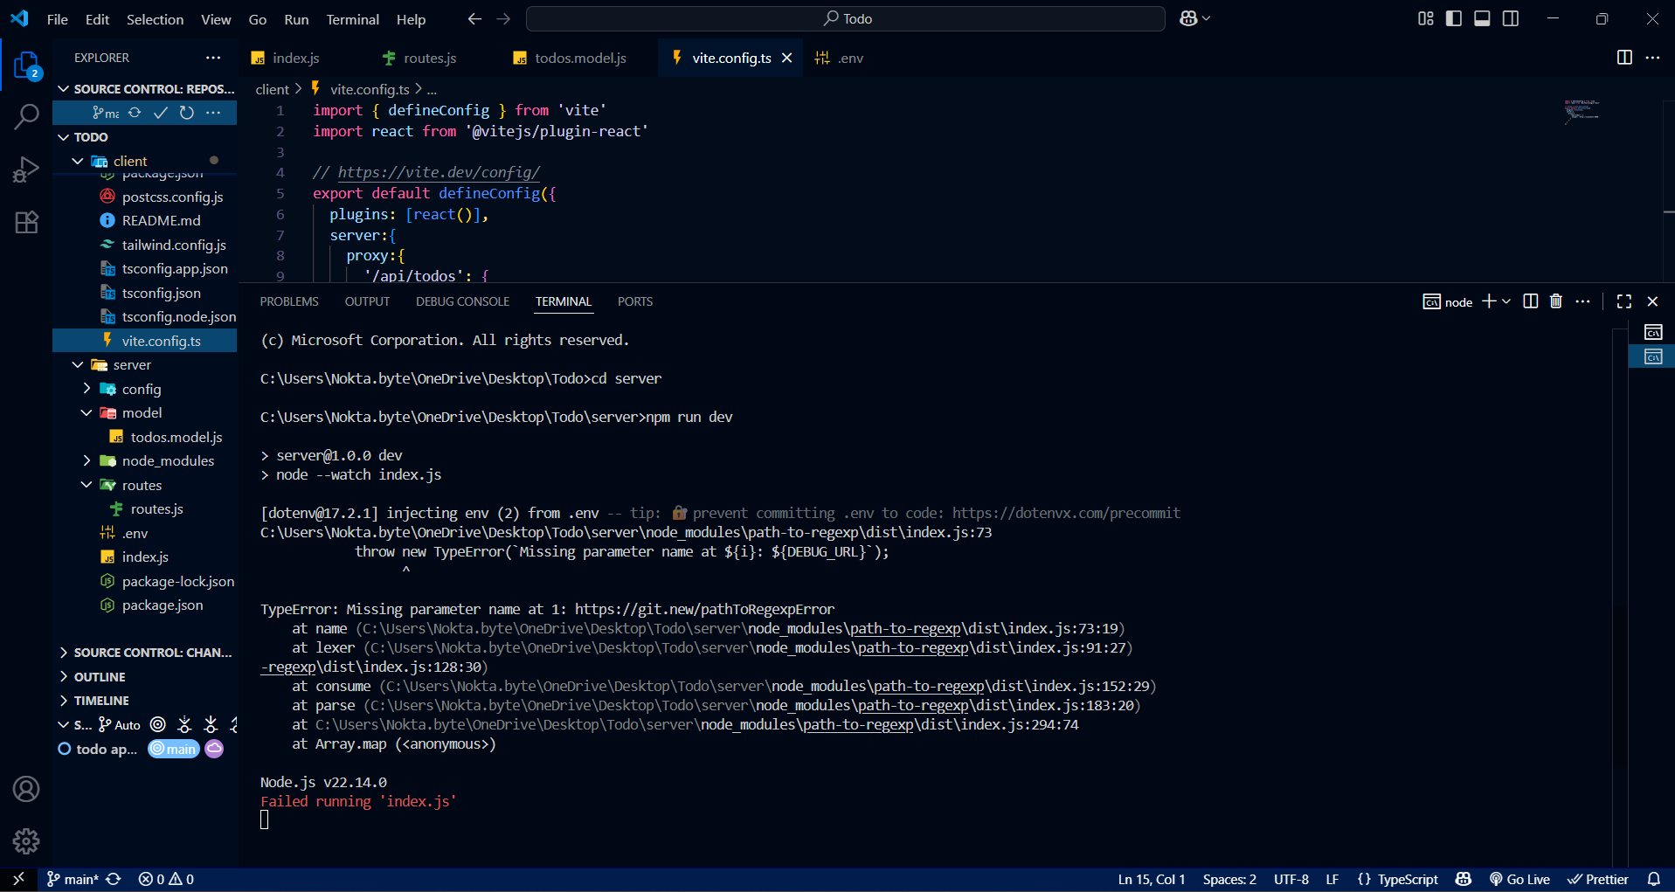
Task: Select the second terminal instance in list
Action: click(1653, 356)
